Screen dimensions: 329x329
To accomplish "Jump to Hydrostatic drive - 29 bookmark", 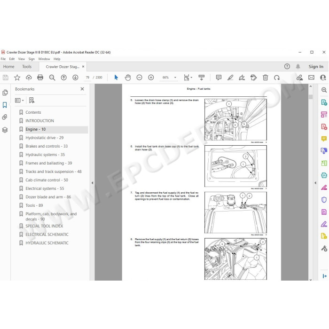I will (45, 138).
